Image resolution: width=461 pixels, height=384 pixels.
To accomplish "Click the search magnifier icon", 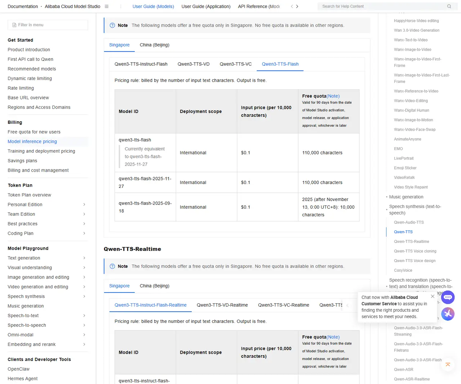I will [449, 6].
